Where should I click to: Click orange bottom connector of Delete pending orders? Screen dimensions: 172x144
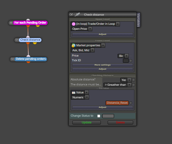pos(28,62)
